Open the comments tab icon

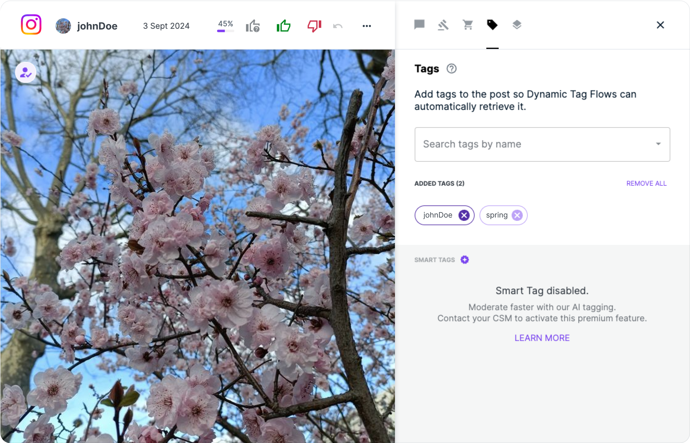click(x=419, y=25)
